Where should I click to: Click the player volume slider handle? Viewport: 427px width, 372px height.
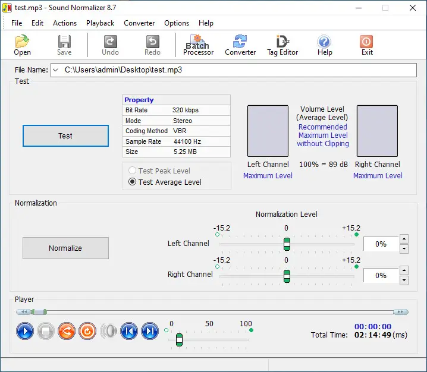(179, 340)
